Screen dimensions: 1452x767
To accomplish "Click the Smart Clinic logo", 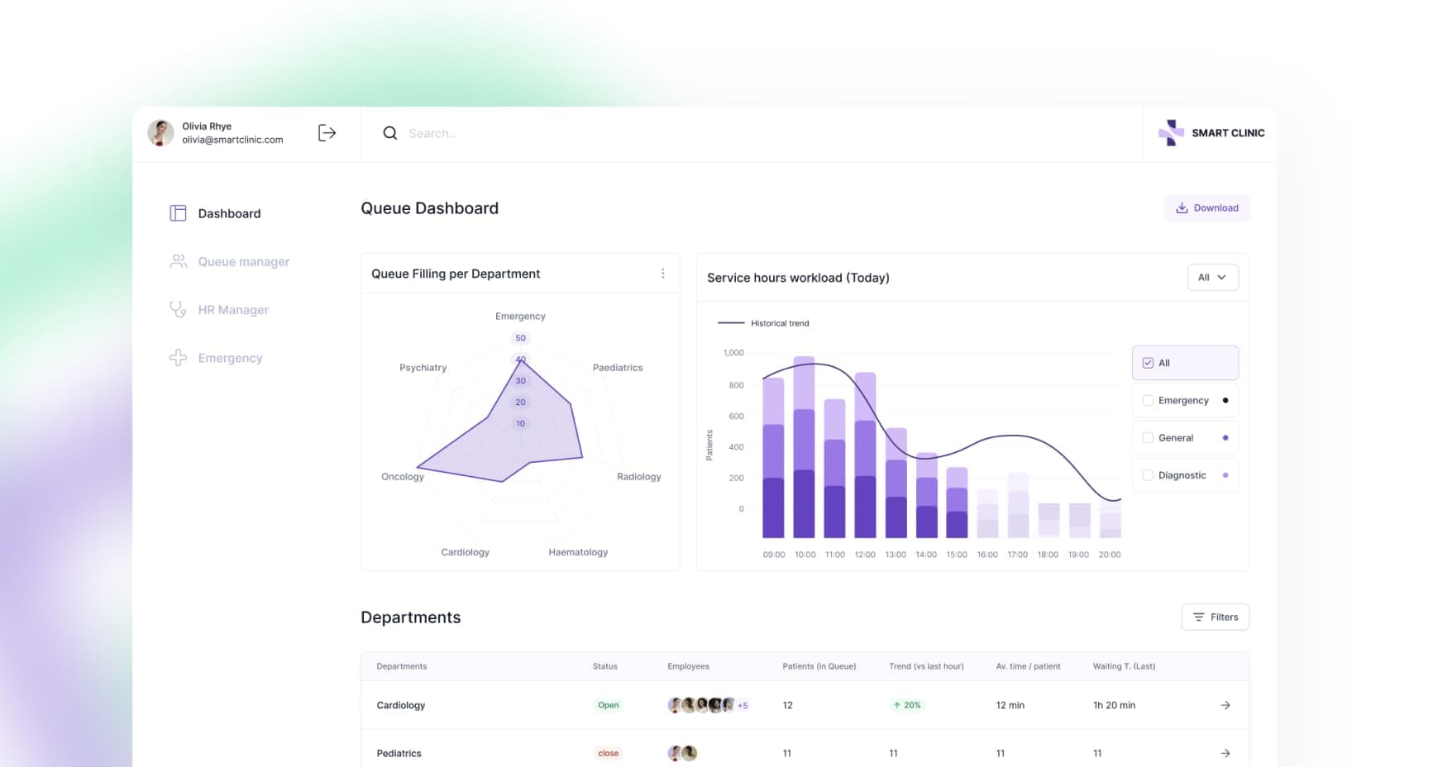I will [x=1211, y=133].
